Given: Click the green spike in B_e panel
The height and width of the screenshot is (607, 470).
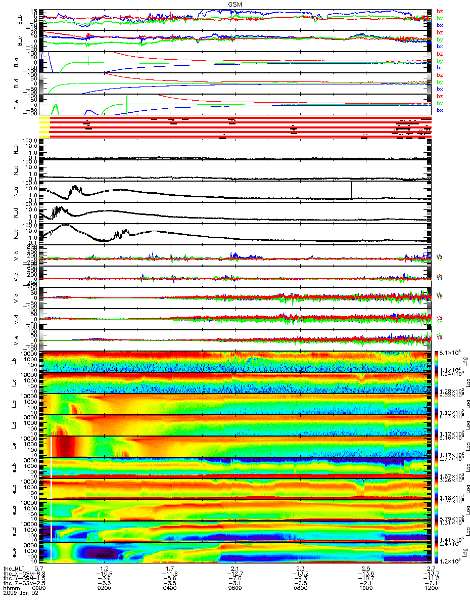Looking at the screenshot, I should click(126, 104).
